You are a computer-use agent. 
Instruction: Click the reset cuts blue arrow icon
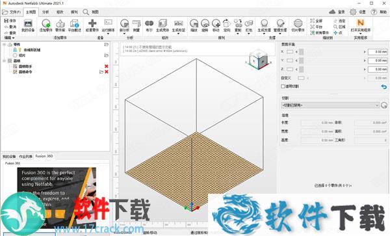point(384,86)
